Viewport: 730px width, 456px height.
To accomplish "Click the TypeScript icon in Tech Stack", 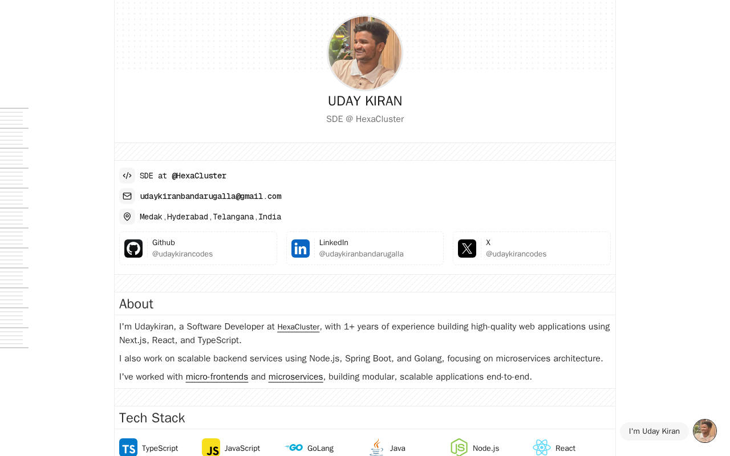I will point(128,447).
